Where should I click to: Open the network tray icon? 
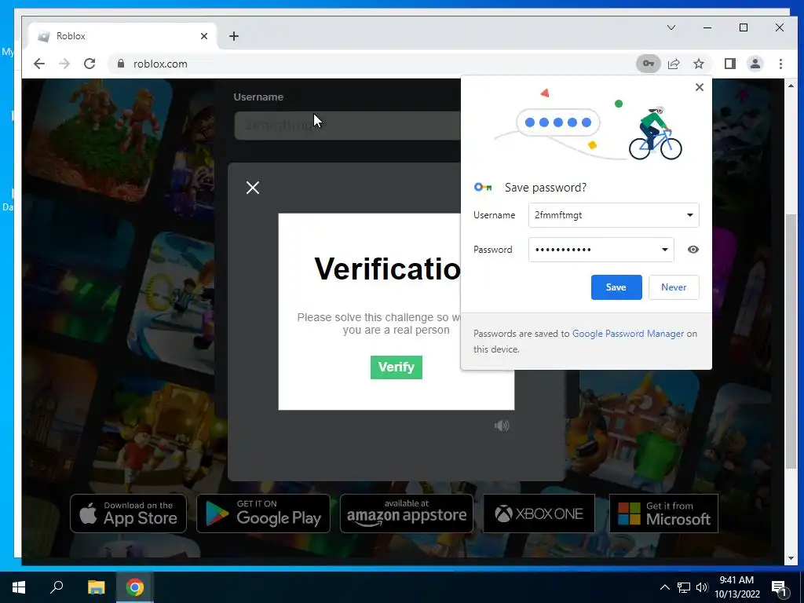(x=684, y=587)
